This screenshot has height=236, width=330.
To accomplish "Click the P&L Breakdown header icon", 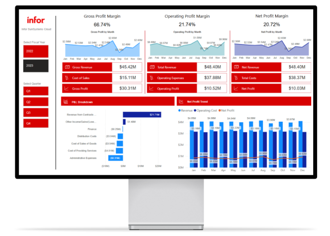I will (x=66, y=101).
